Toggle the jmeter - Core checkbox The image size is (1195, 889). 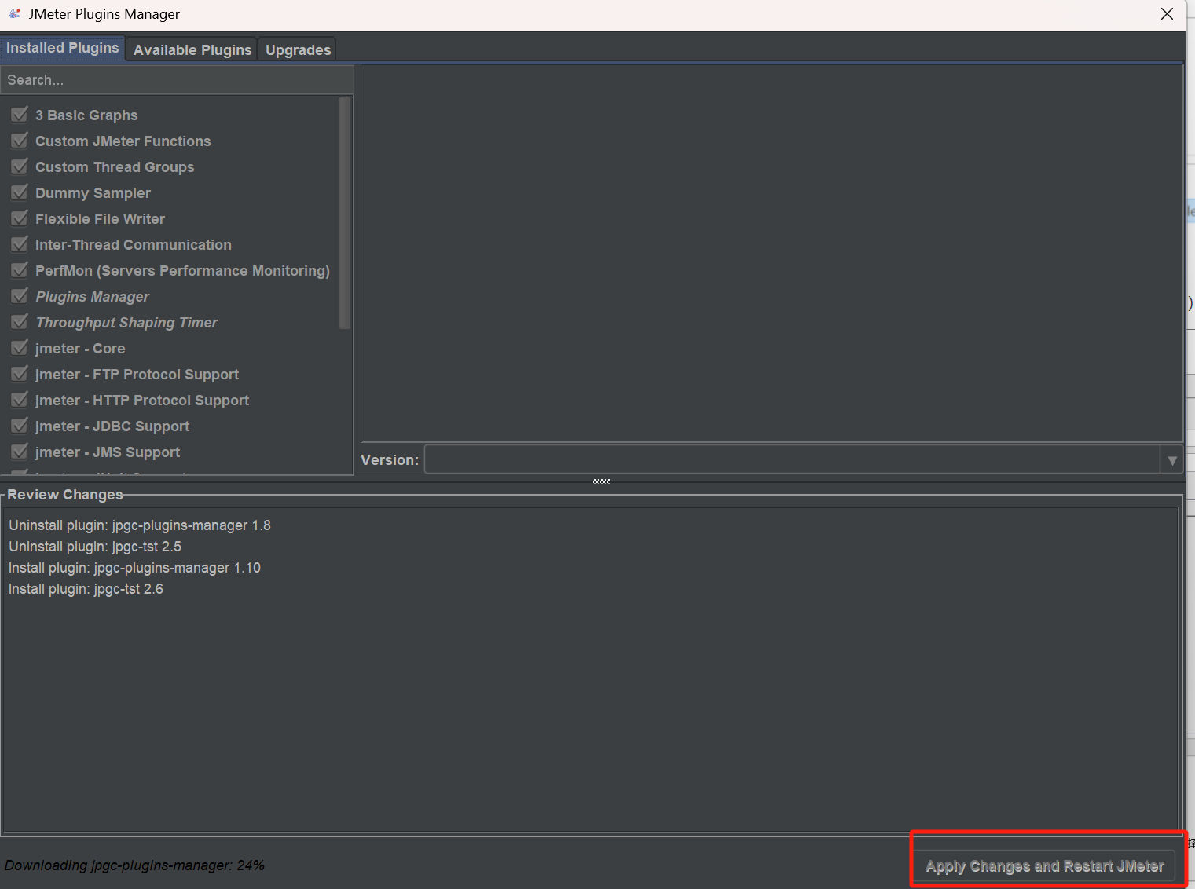pos(20,348)
